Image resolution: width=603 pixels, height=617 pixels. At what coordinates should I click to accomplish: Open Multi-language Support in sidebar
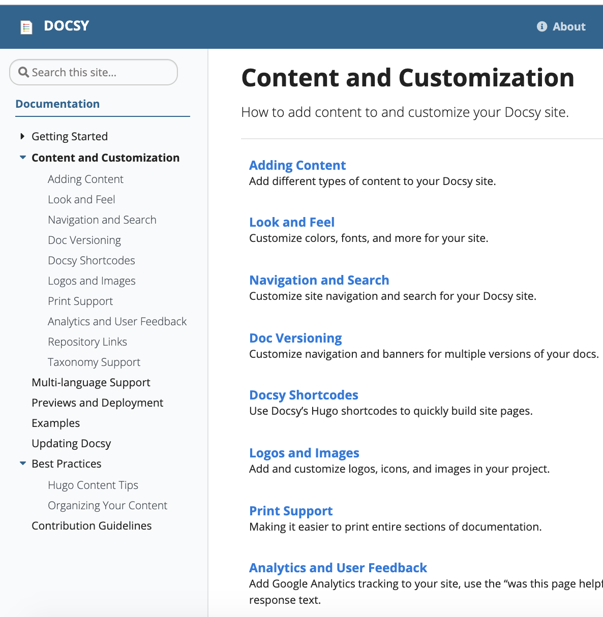(91, 382)
